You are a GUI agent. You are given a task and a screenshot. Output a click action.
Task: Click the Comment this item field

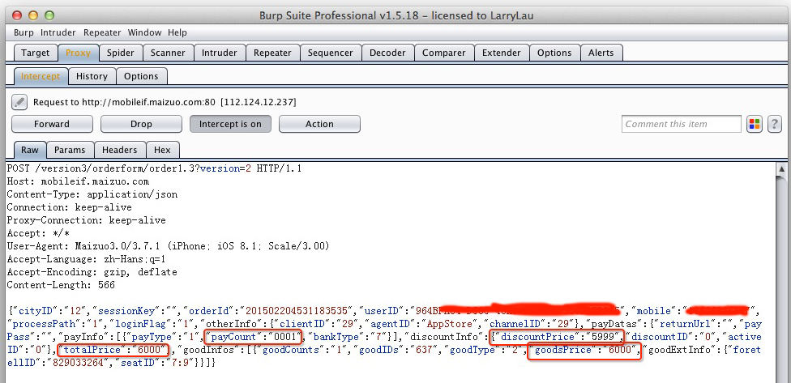[681, 124]
